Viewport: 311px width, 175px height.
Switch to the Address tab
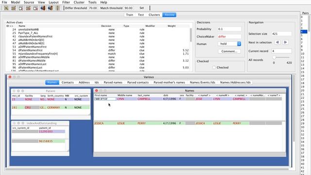click(84, 82)
